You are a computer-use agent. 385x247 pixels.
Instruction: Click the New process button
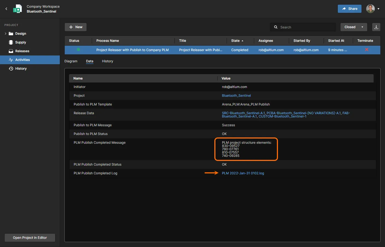point(76,27)
